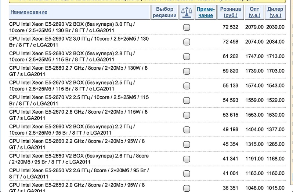Select product name E5-2670 2.6 GHz
This screenshot has height=192, width=293.
pyautogui.click(x=78, y=115)
